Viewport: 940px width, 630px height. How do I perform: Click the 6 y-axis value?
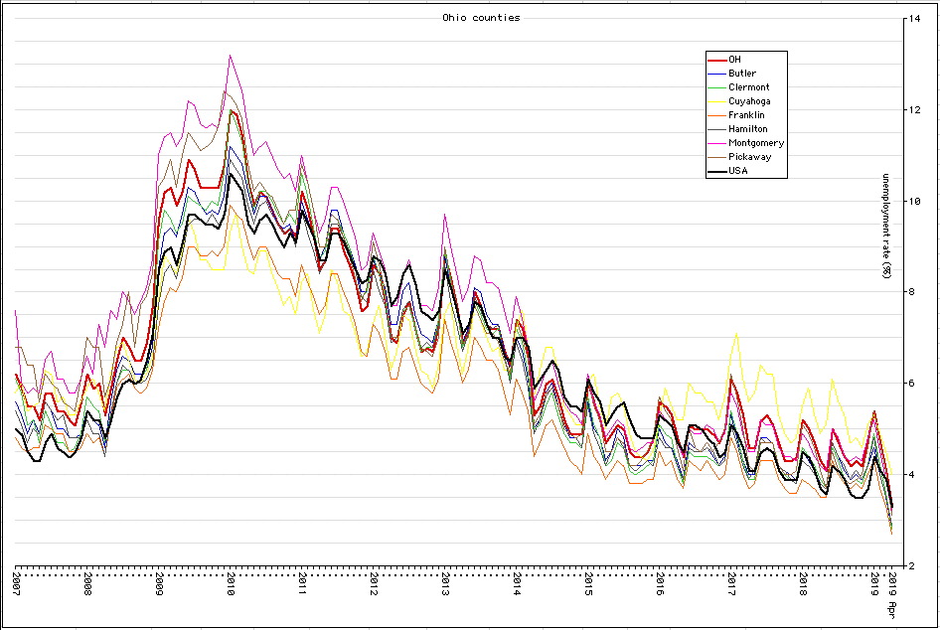click(x=911, y=383)
